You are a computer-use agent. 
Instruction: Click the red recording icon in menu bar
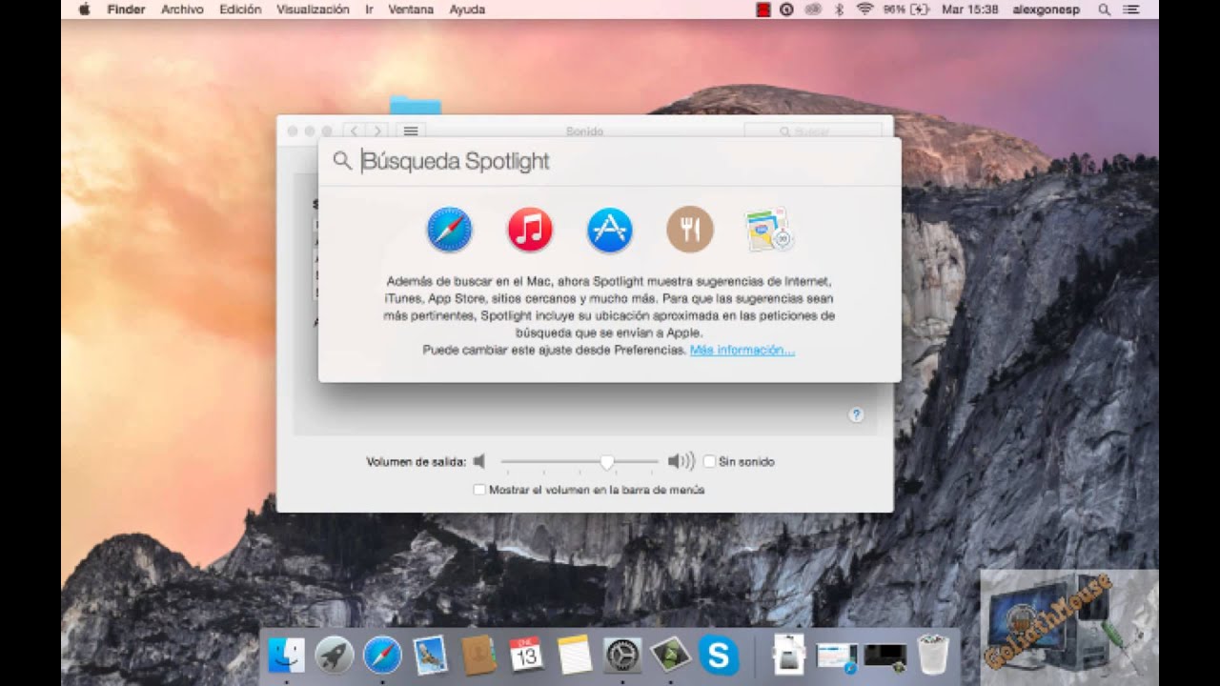point(763,10)
